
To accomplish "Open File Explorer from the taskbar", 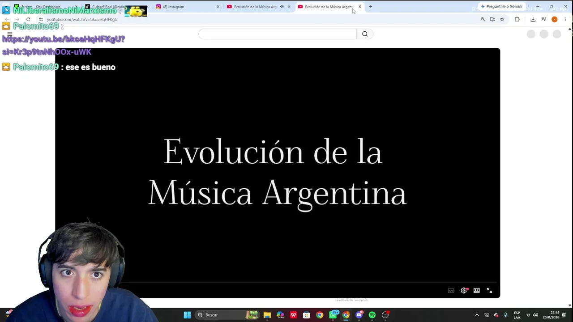I will pos(267,315).
